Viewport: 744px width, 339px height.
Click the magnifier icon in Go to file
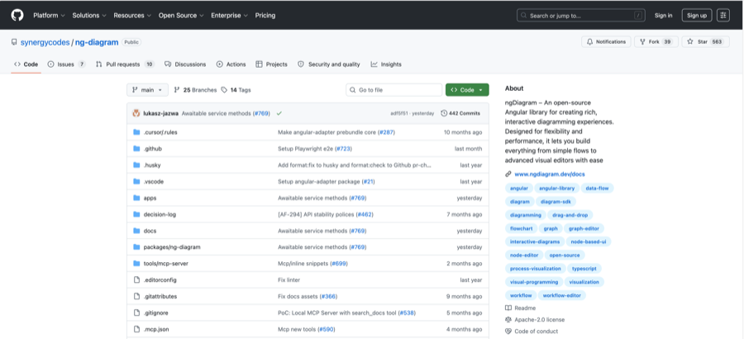(353, 90)
